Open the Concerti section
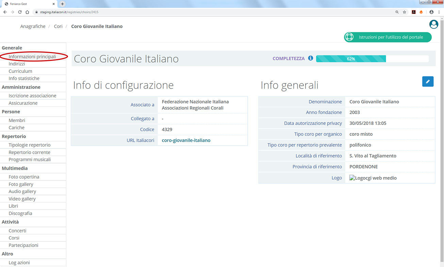Viewport: 444px width, 267px height. coord(17,230)
